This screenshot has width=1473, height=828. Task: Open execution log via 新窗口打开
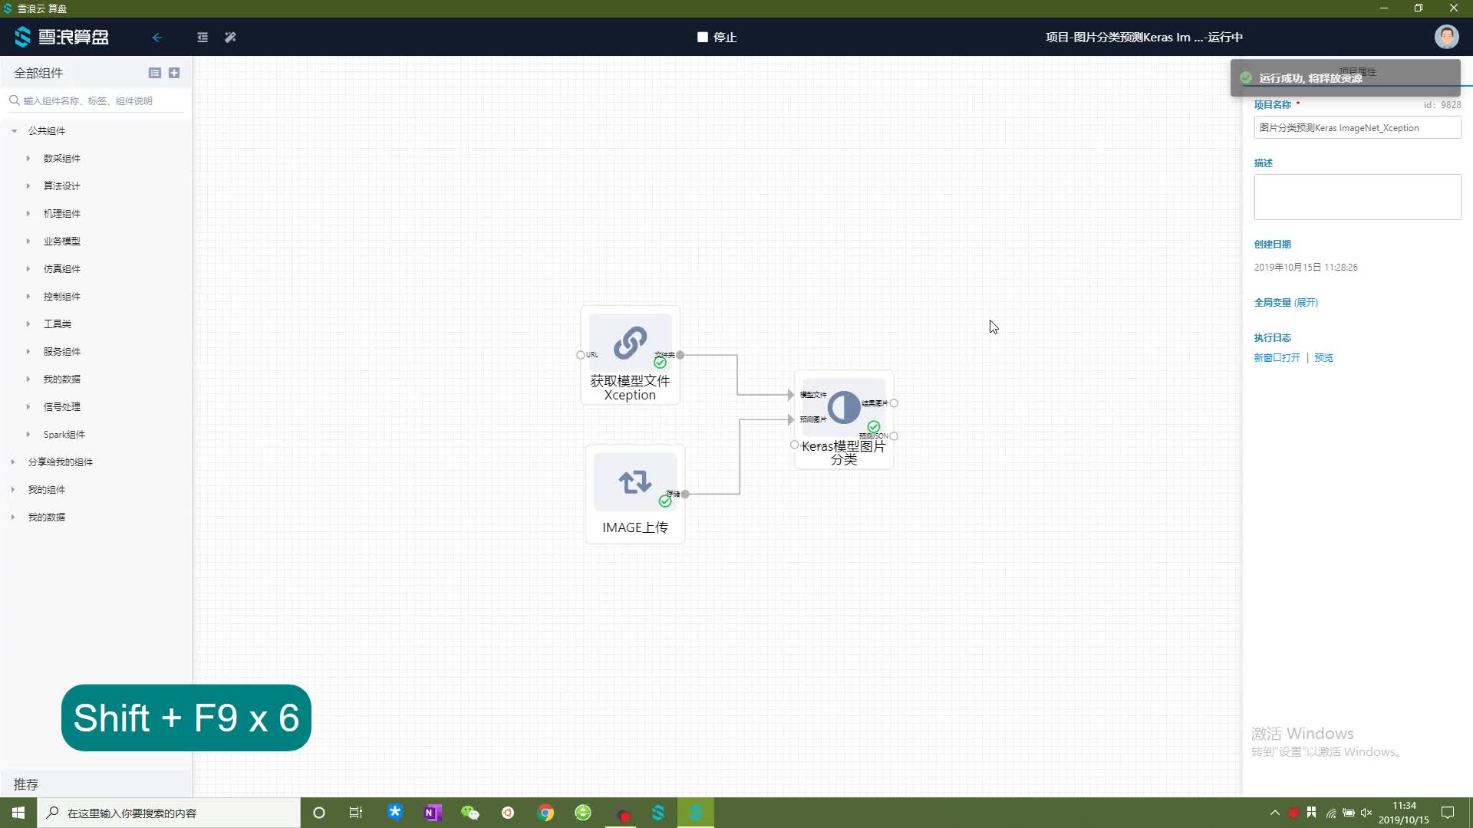point(1277,358)
